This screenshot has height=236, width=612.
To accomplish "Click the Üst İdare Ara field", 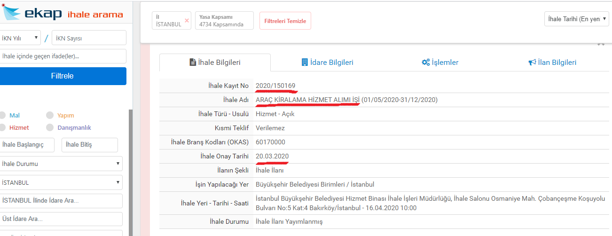I will (61, 219).
